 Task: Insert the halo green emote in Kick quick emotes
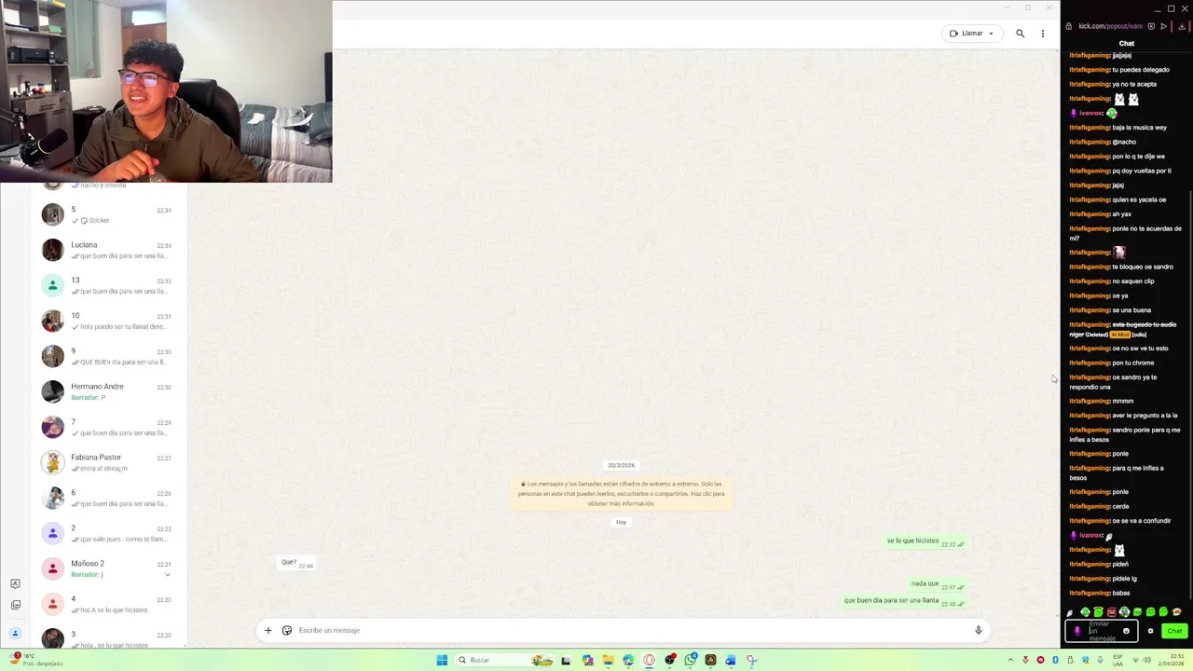click(x=1098, y=611)
